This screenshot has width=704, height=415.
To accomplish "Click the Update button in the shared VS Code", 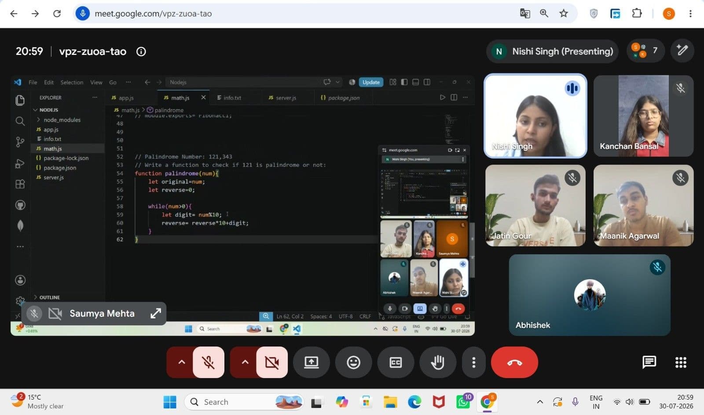I will point(371,82).
